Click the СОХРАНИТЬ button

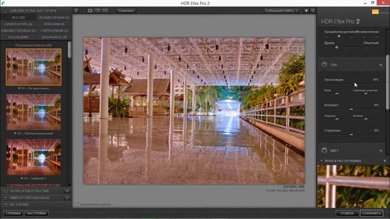tap(371, 214)
